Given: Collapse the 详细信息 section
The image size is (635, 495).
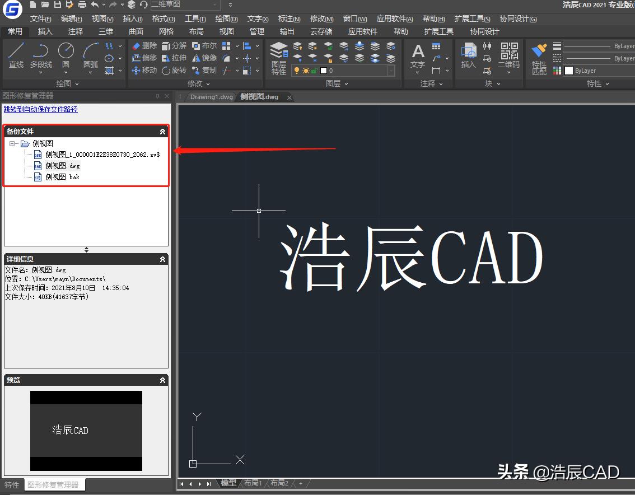Looking at the screenshot, I should 162,259.
